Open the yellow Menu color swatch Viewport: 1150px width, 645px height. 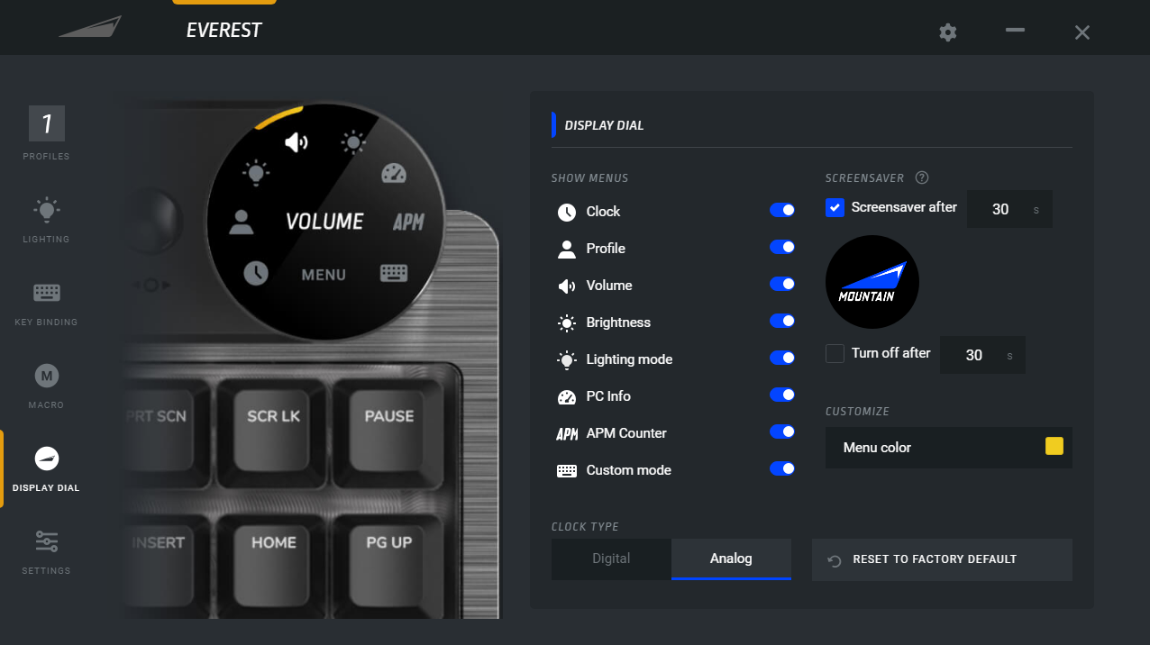pos(1054,447)
